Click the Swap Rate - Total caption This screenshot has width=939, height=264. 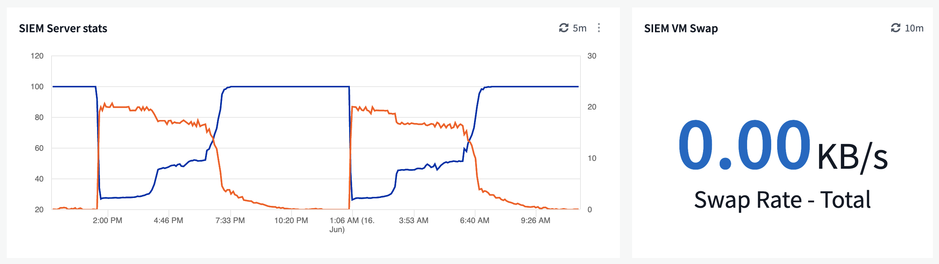point(782,199)
